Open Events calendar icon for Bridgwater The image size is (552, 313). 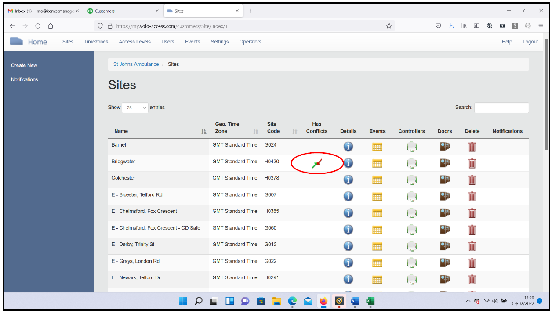point(377,163)
